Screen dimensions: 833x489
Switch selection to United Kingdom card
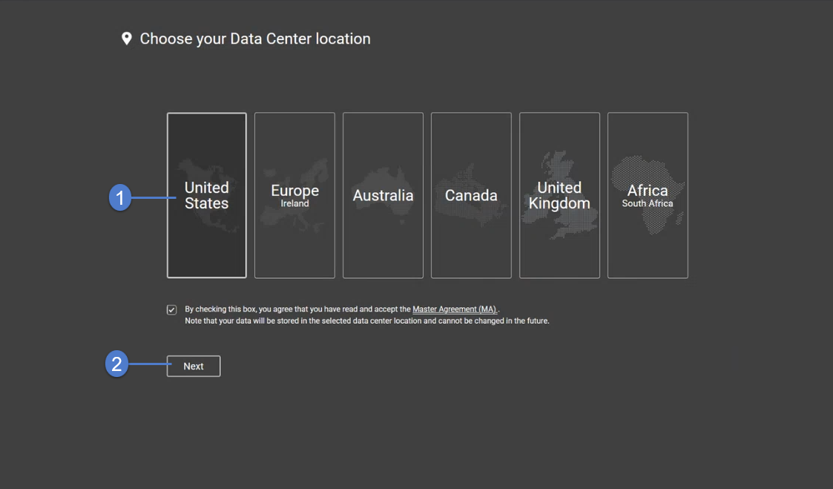coord(559,195)
